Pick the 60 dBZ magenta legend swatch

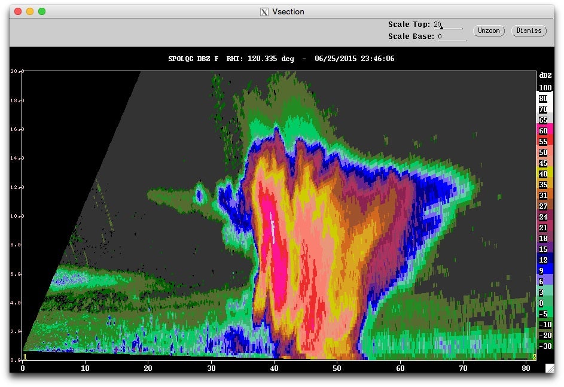(x=545, y=131)
